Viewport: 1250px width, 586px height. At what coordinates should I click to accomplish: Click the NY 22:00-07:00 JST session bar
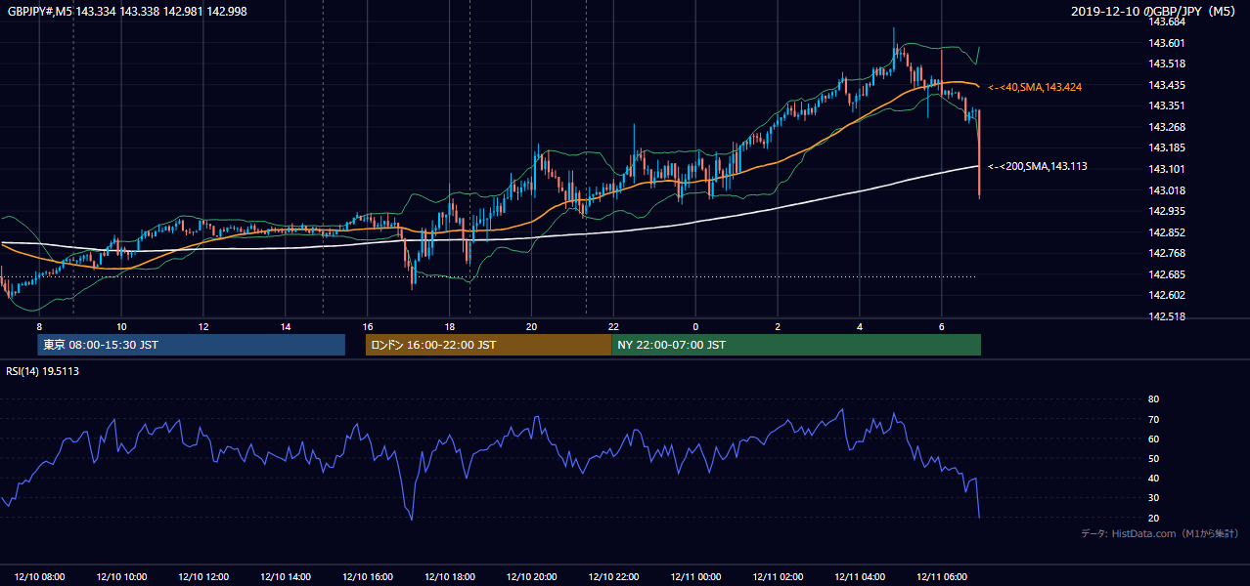click(x=796, y=345)
